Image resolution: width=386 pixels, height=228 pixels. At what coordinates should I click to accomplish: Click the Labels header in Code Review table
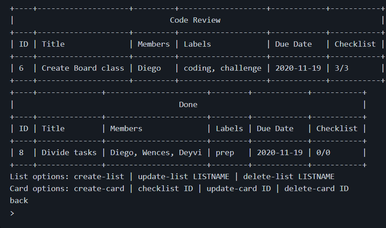197,44
